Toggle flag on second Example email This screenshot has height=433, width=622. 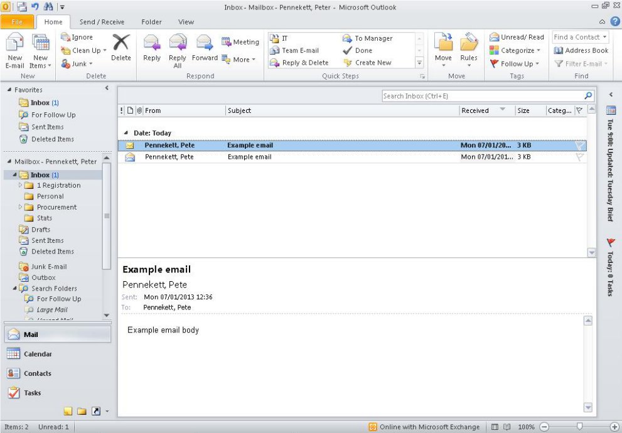[x=579, y=157]
